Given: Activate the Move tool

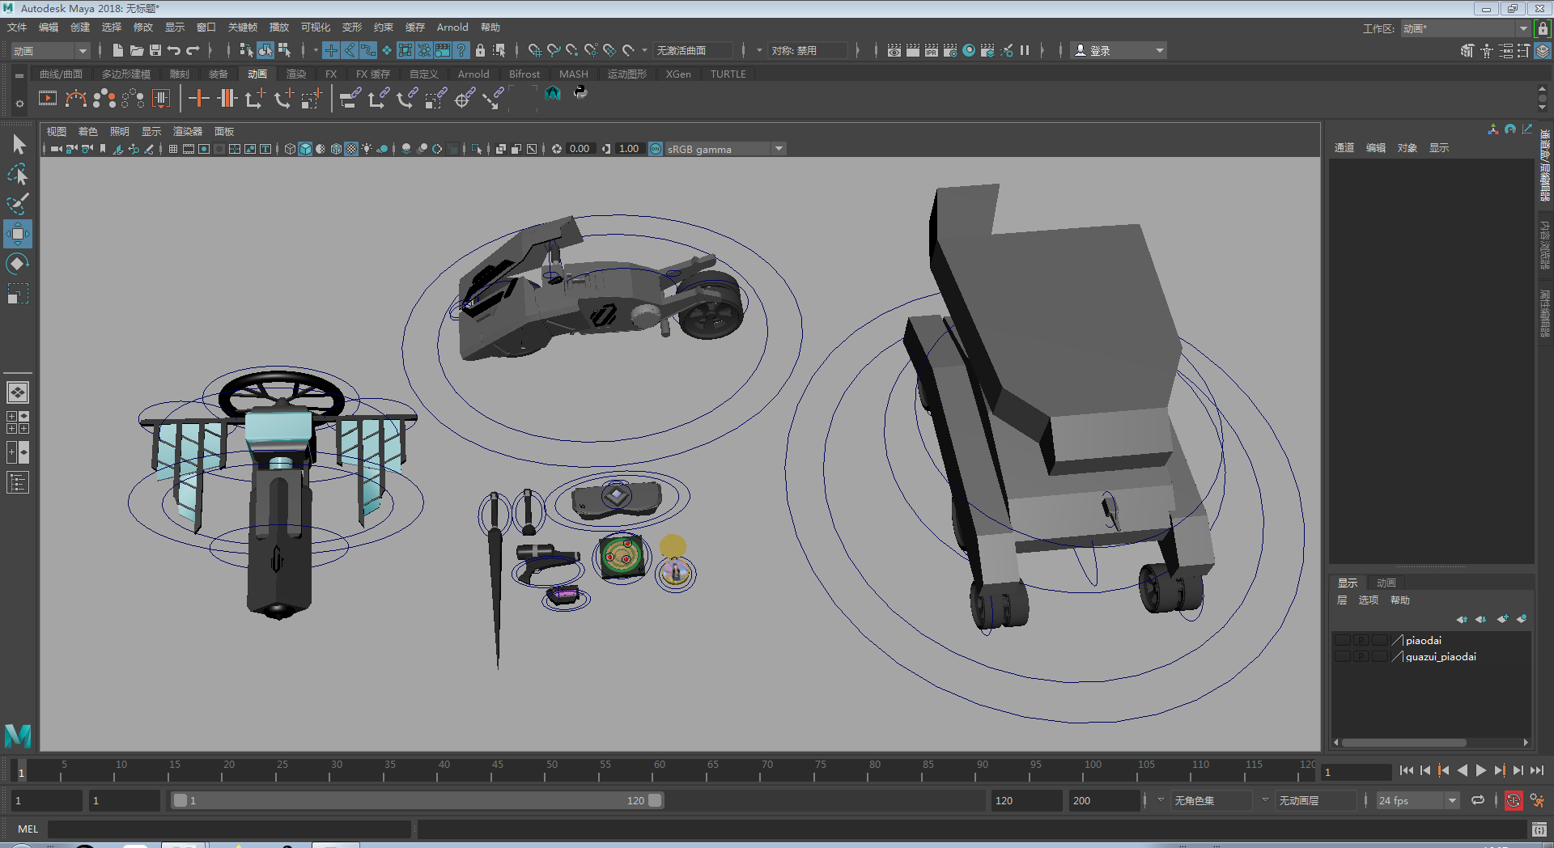Looking at the screenshot, I should coord(18,234).
